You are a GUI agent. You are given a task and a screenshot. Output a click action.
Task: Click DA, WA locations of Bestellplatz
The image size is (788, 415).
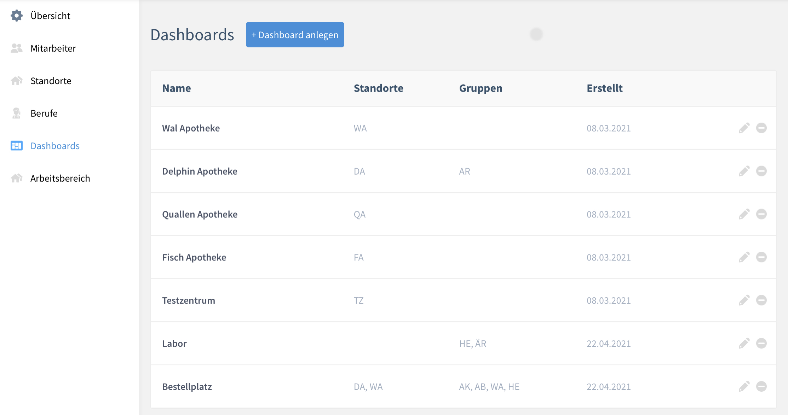pyautogui.click(x=368, y=387)
